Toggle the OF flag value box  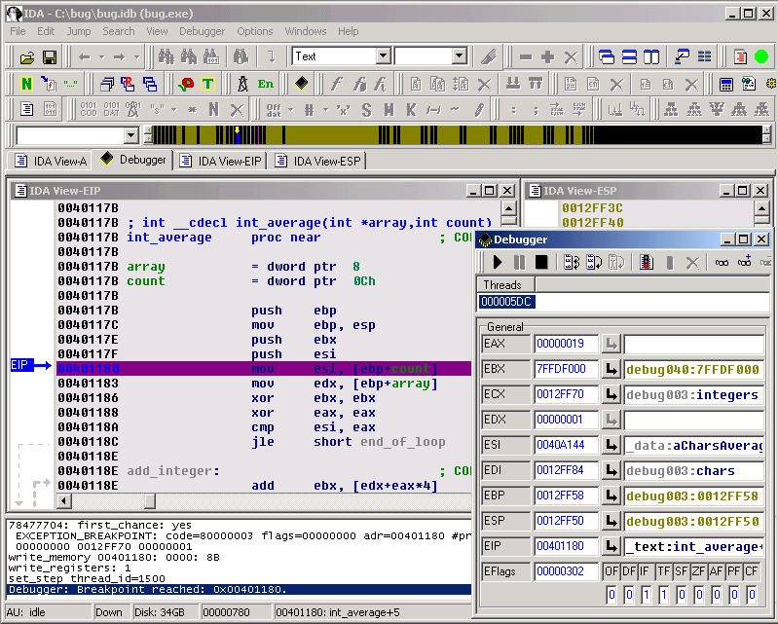click(611, 595)
